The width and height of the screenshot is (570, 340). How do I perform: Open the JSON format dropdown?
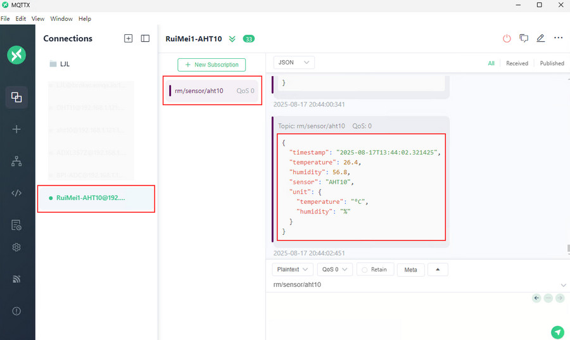click(294, 63)
